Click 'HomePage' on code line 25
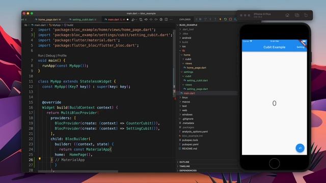This screenshot has height=183, width=326. click(78, 155)
